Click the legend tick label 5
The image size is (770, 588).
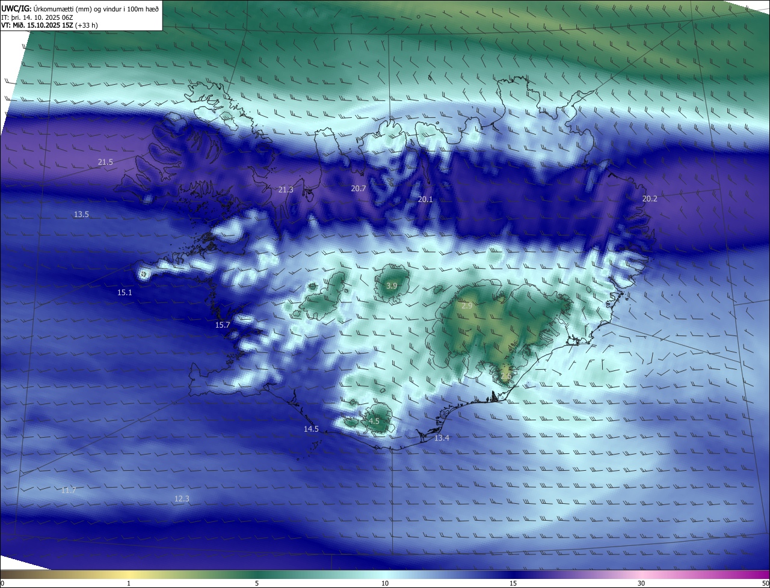[257, 583]
